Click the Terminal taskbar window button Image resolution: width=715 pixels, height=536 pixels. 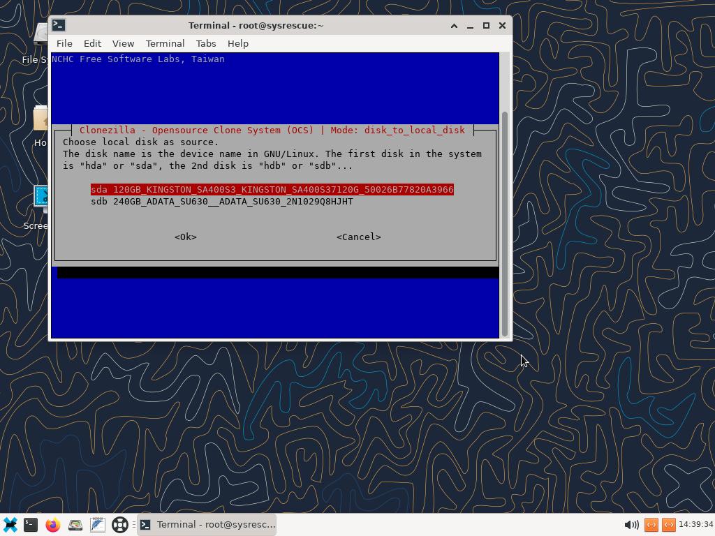207,524
